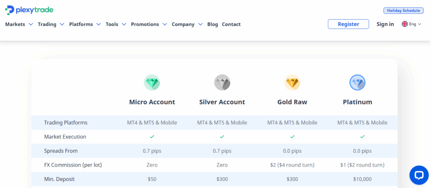Select the Micro Account heading
This screenshot has height=188, width=431.
tap(152, 102)
